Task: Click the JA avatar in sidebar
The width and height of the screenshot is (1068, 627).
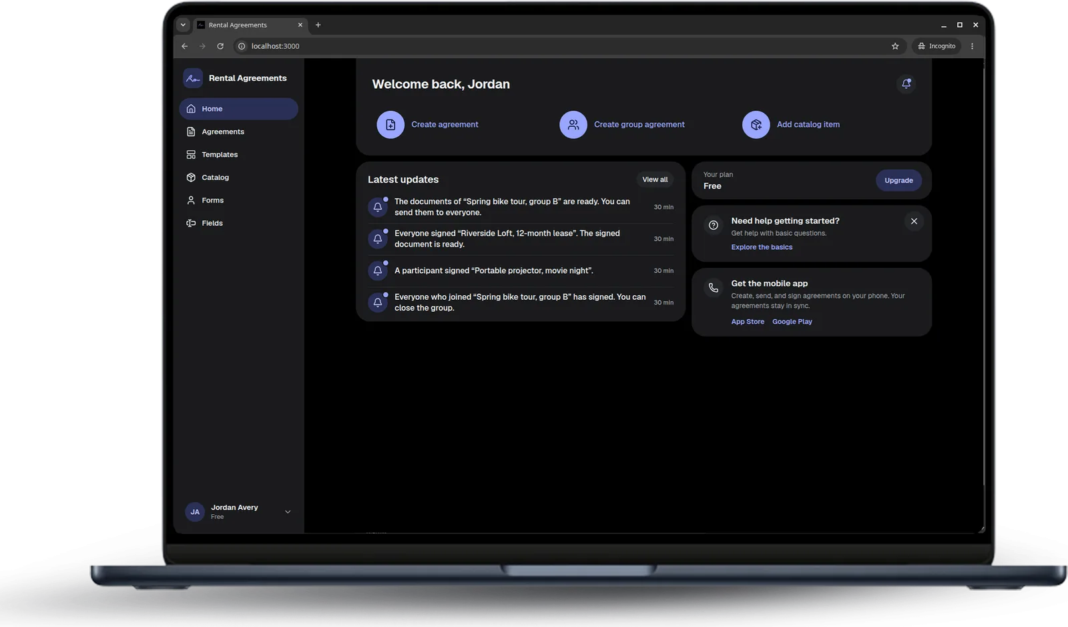Action: tap(195, 512)
